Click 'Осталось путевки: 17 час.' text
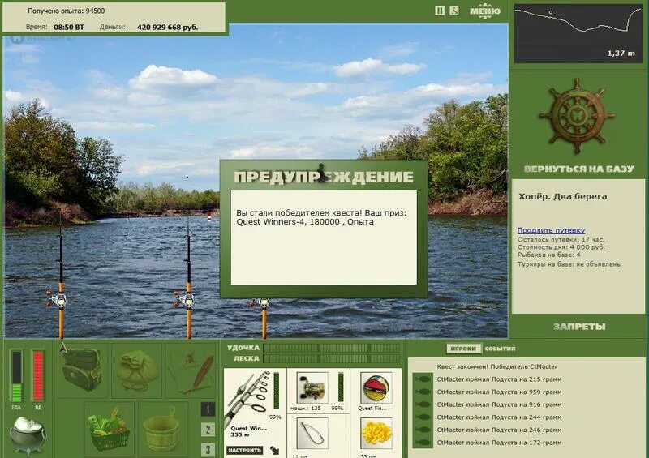 561,240
